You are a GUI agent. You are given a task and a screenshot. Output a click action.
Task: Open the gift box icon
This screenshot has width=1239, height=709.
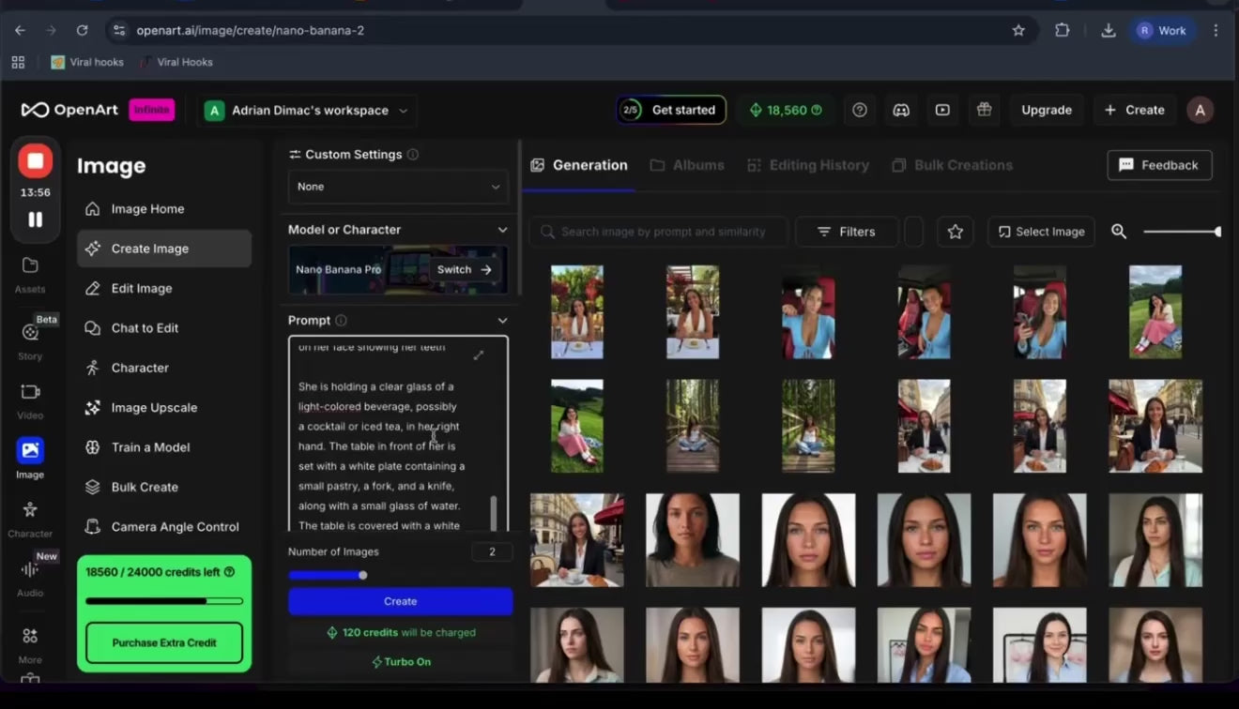(x=984, y=110)
